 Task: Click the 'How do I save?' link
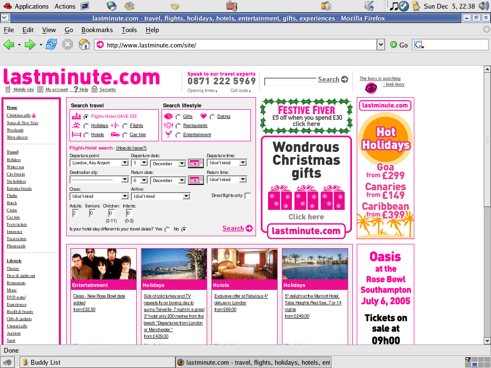pyautogui.click(x=131, y=148)
